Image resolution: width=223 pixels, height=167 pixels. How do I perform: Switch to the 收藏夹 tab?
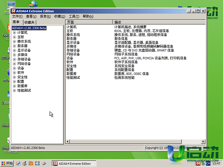pos(29,22)
